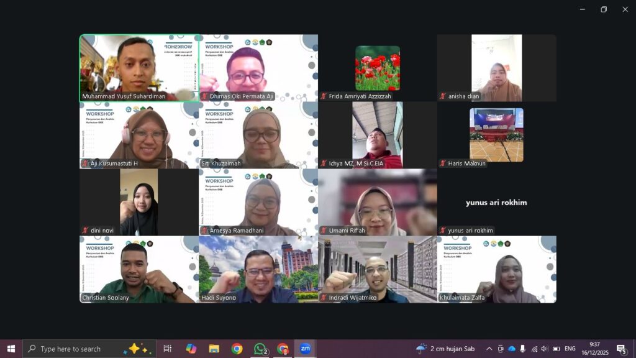The width and height of the screenshot is (636, 358).
Task: Open the notification center with 5 badge
Action: click(621, 349)
